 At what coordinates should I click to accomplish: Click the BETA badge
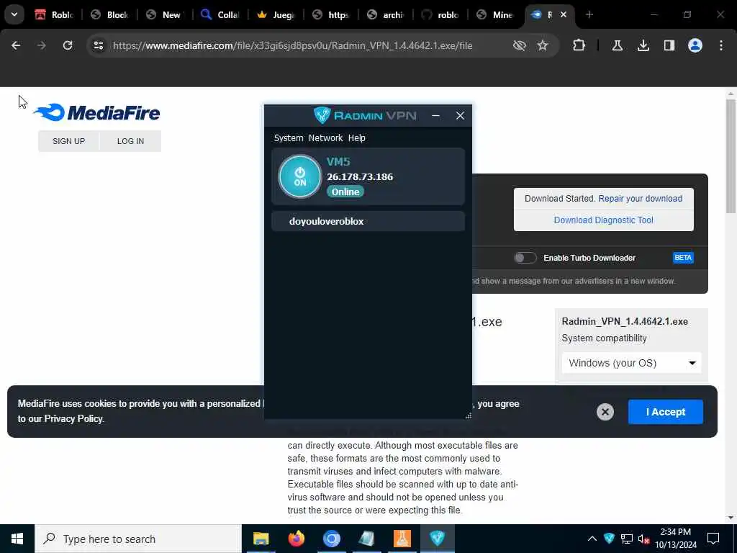click(x=683, y=258)
